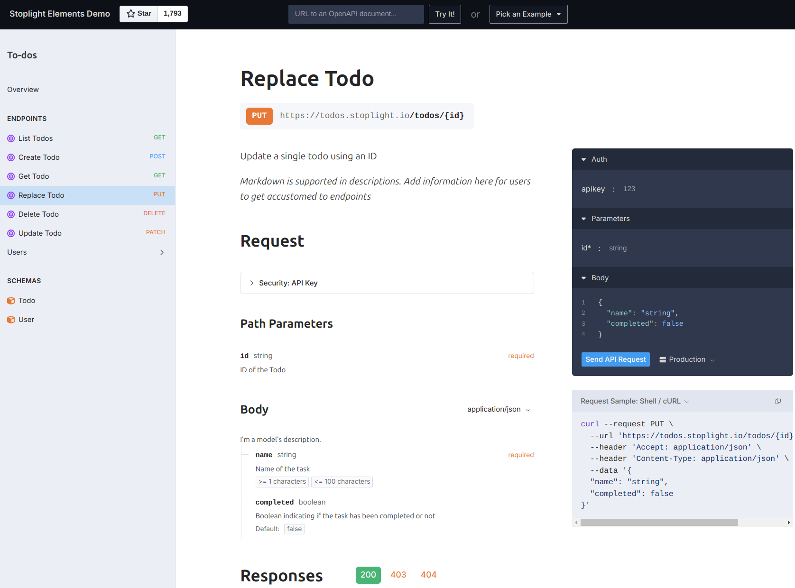Click the Production server icon
The height and width of the screenshot is (588, 795).
click(663, 360)
